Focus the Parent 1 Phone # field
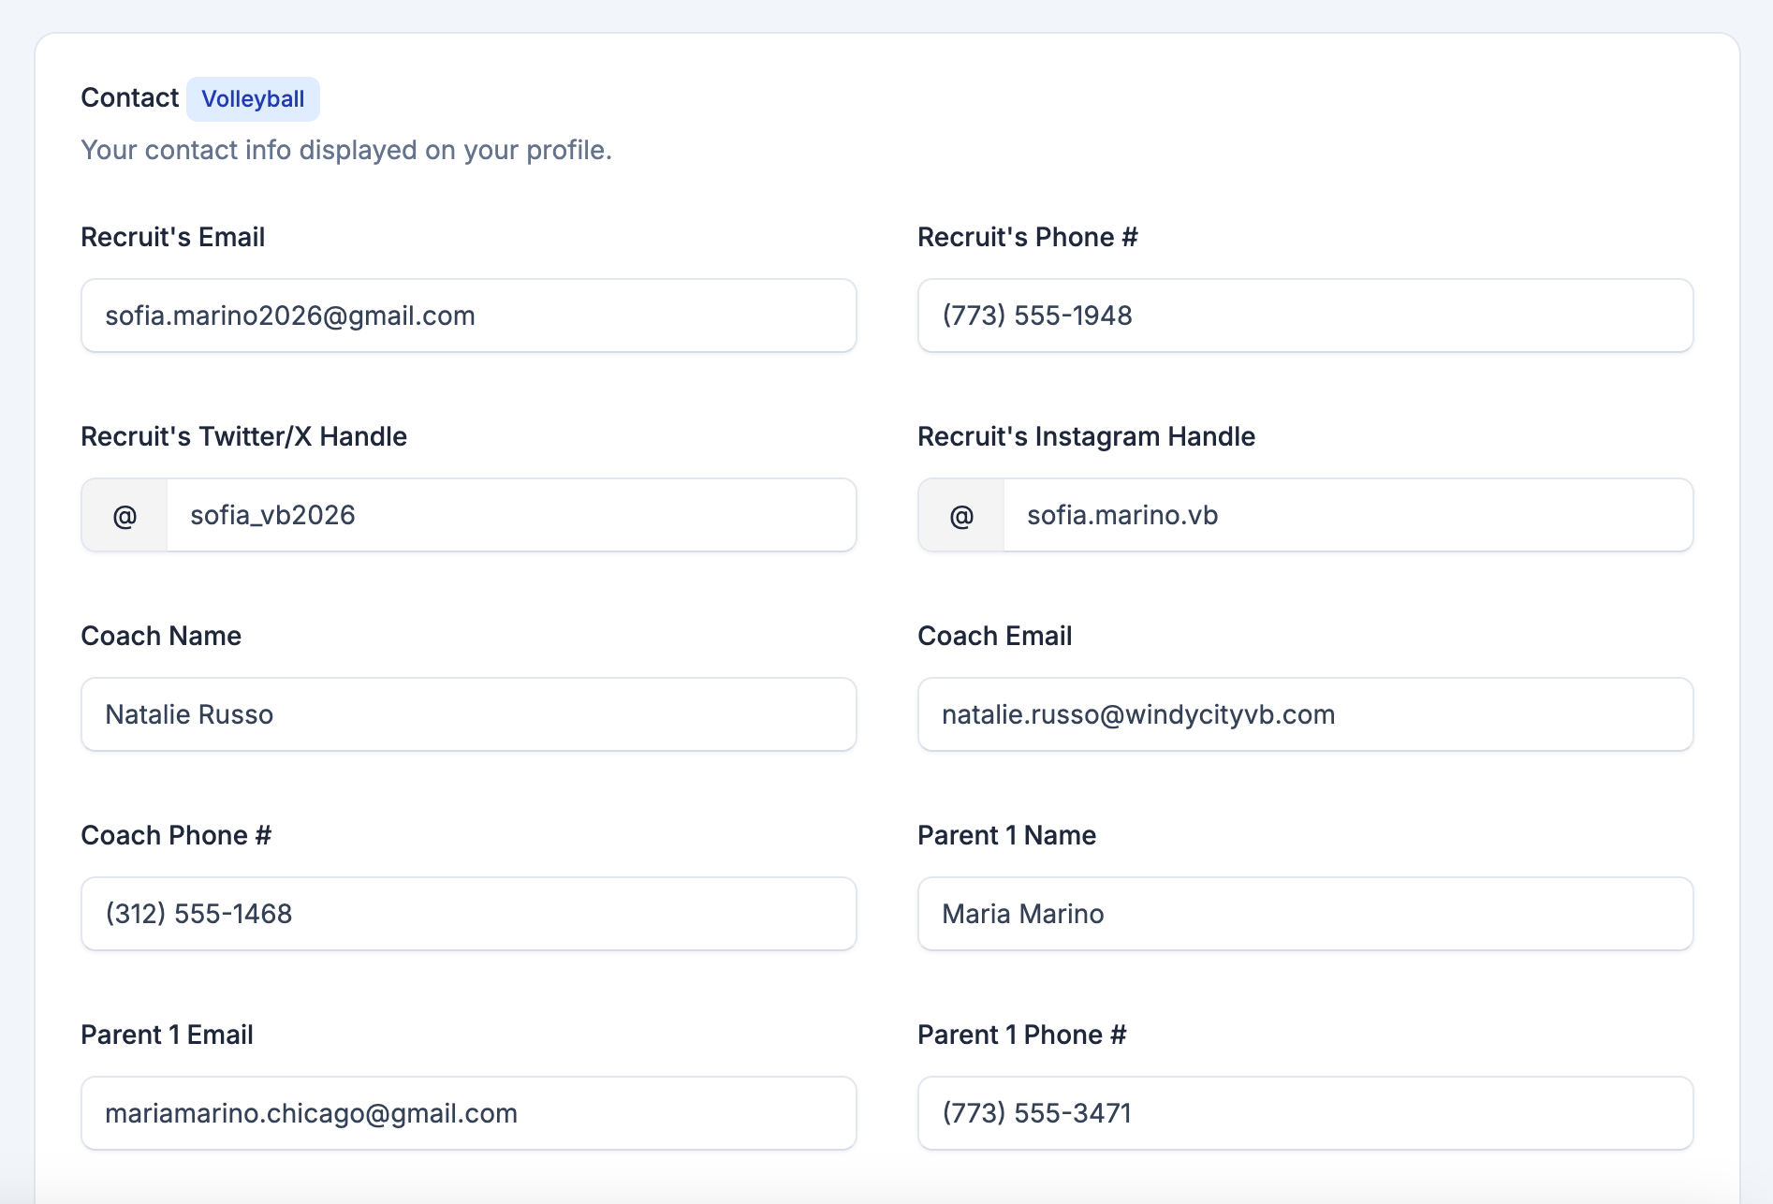This screenshot has height=1204, width=1773. point(1306,1113)
